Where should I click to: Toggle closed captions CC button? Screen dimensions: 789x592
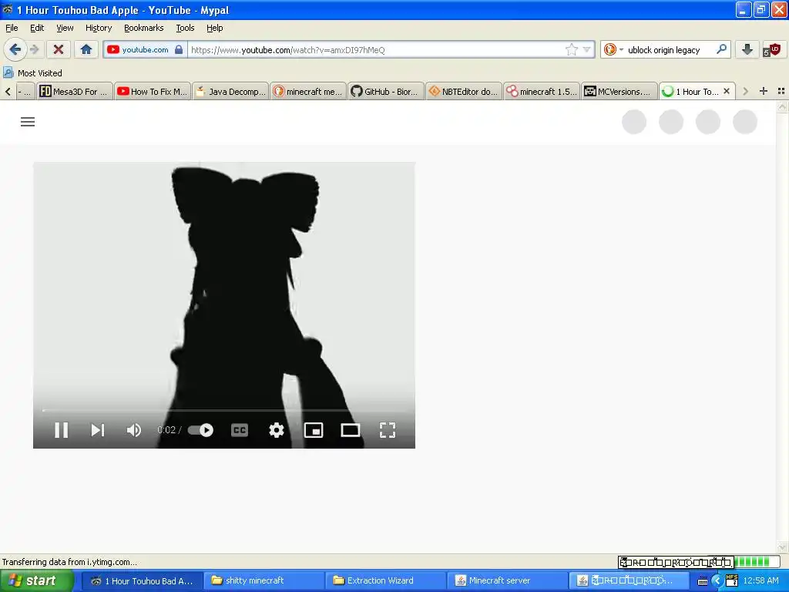point(240,430)
